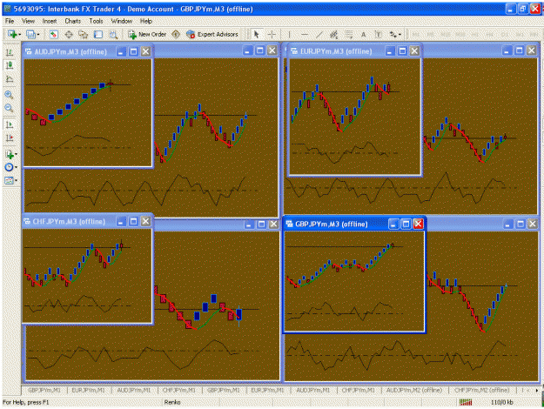544x409 pixels.
Task: Switch to Line Chart type
Action: (10, 78)
